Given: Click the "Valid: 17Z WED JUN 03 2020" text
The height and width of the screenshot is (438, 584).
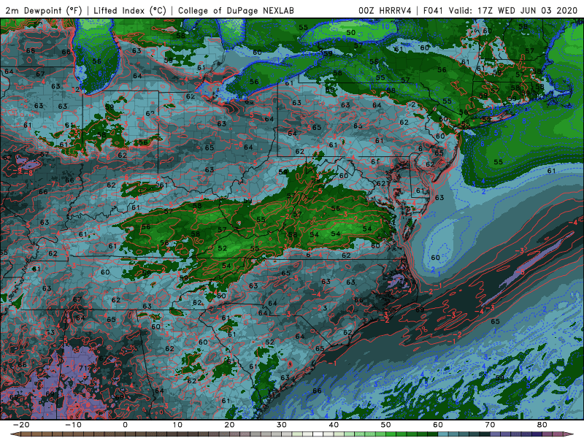Looking at the screenshot, I should pyautogui.click(x=513, y=10).
